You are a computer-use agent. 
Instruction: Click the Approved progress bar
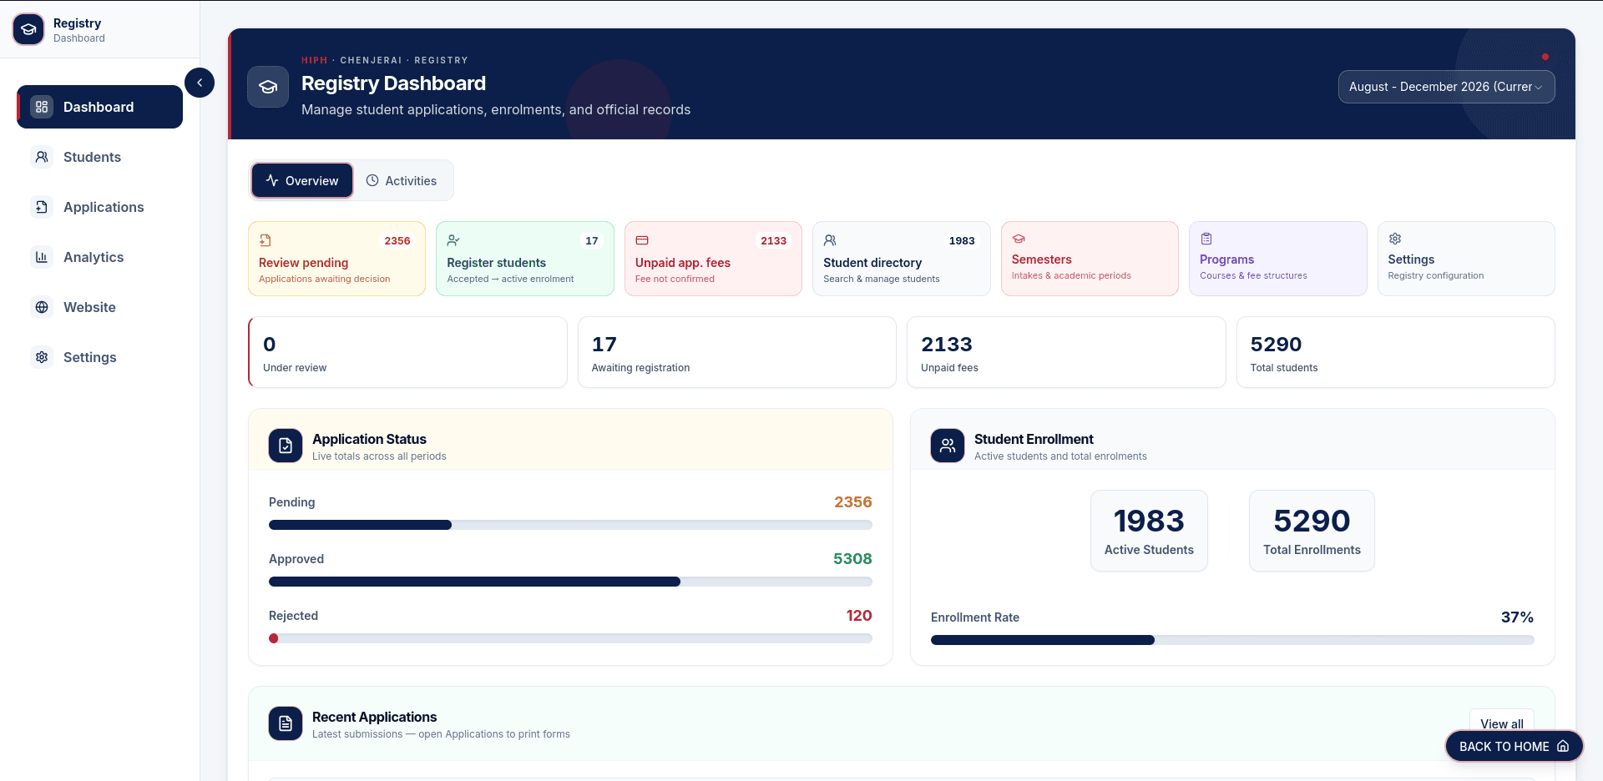[570, 582]
